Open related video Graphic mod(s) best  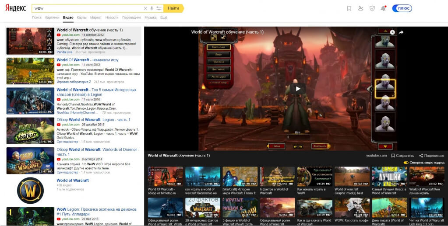(352, 181)
